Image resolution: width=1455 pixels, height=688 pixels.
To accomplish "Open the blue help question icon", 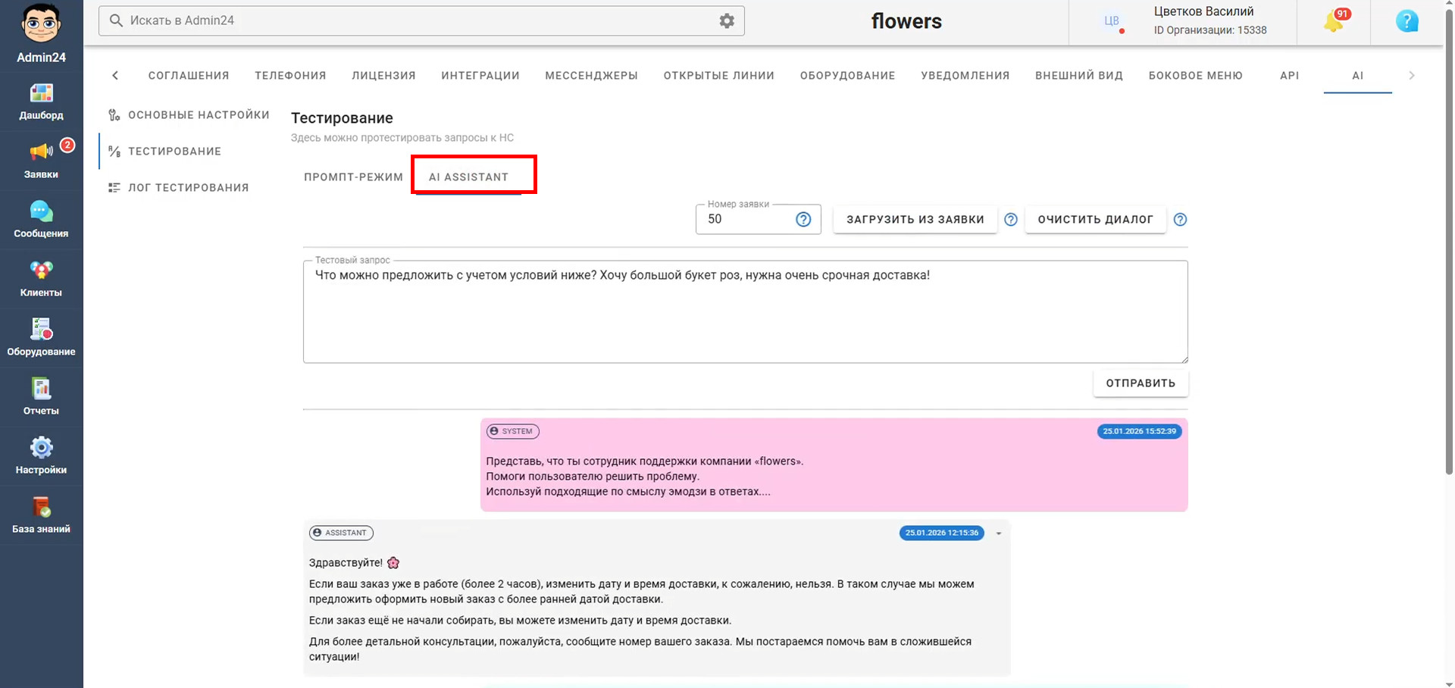I will point(1406,21).
